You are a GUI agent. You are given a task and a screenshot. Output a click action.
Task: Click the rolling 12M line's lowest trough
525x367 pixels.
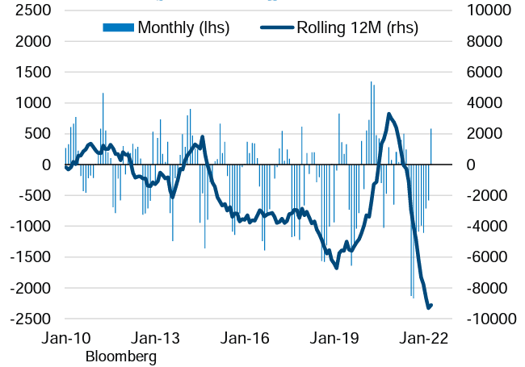pyautogui.click(x=428, y=307)
